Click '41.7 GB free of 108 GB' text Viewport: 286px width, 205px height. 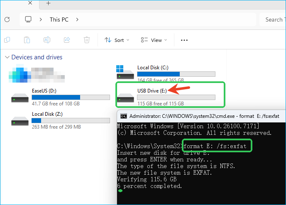(x=56, y=104)
